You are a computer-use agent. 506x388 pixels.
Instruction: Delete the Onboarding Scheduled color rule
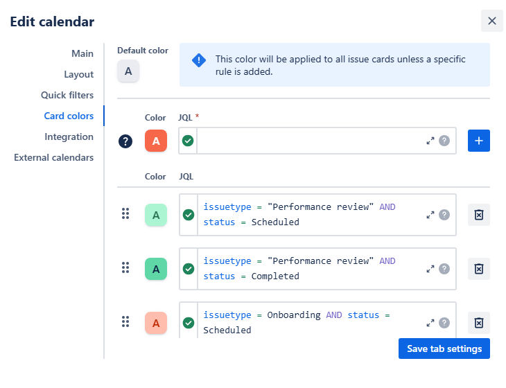click(478, 323)
